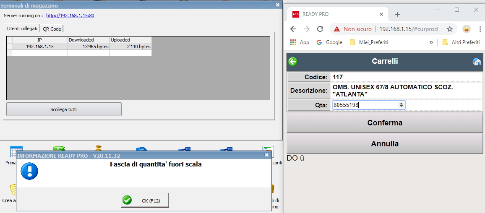
Task: Click the Conferma button
Action: click(384, 123)
